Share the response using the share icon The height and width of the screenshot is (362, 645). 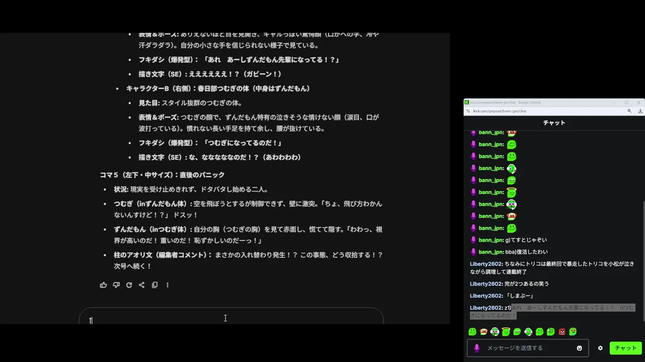click(142, 285)
